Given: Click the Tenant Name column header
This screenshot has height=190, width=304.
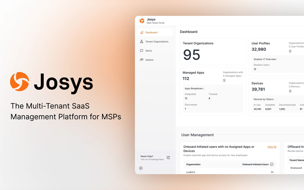Looking at the screenshot, I should click(x=297, y=160).
